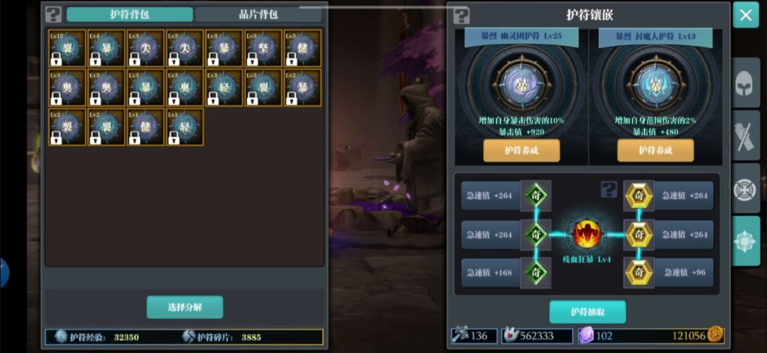Open the gloves sidebar icon
767x353 pixels.
click(746, 136)
